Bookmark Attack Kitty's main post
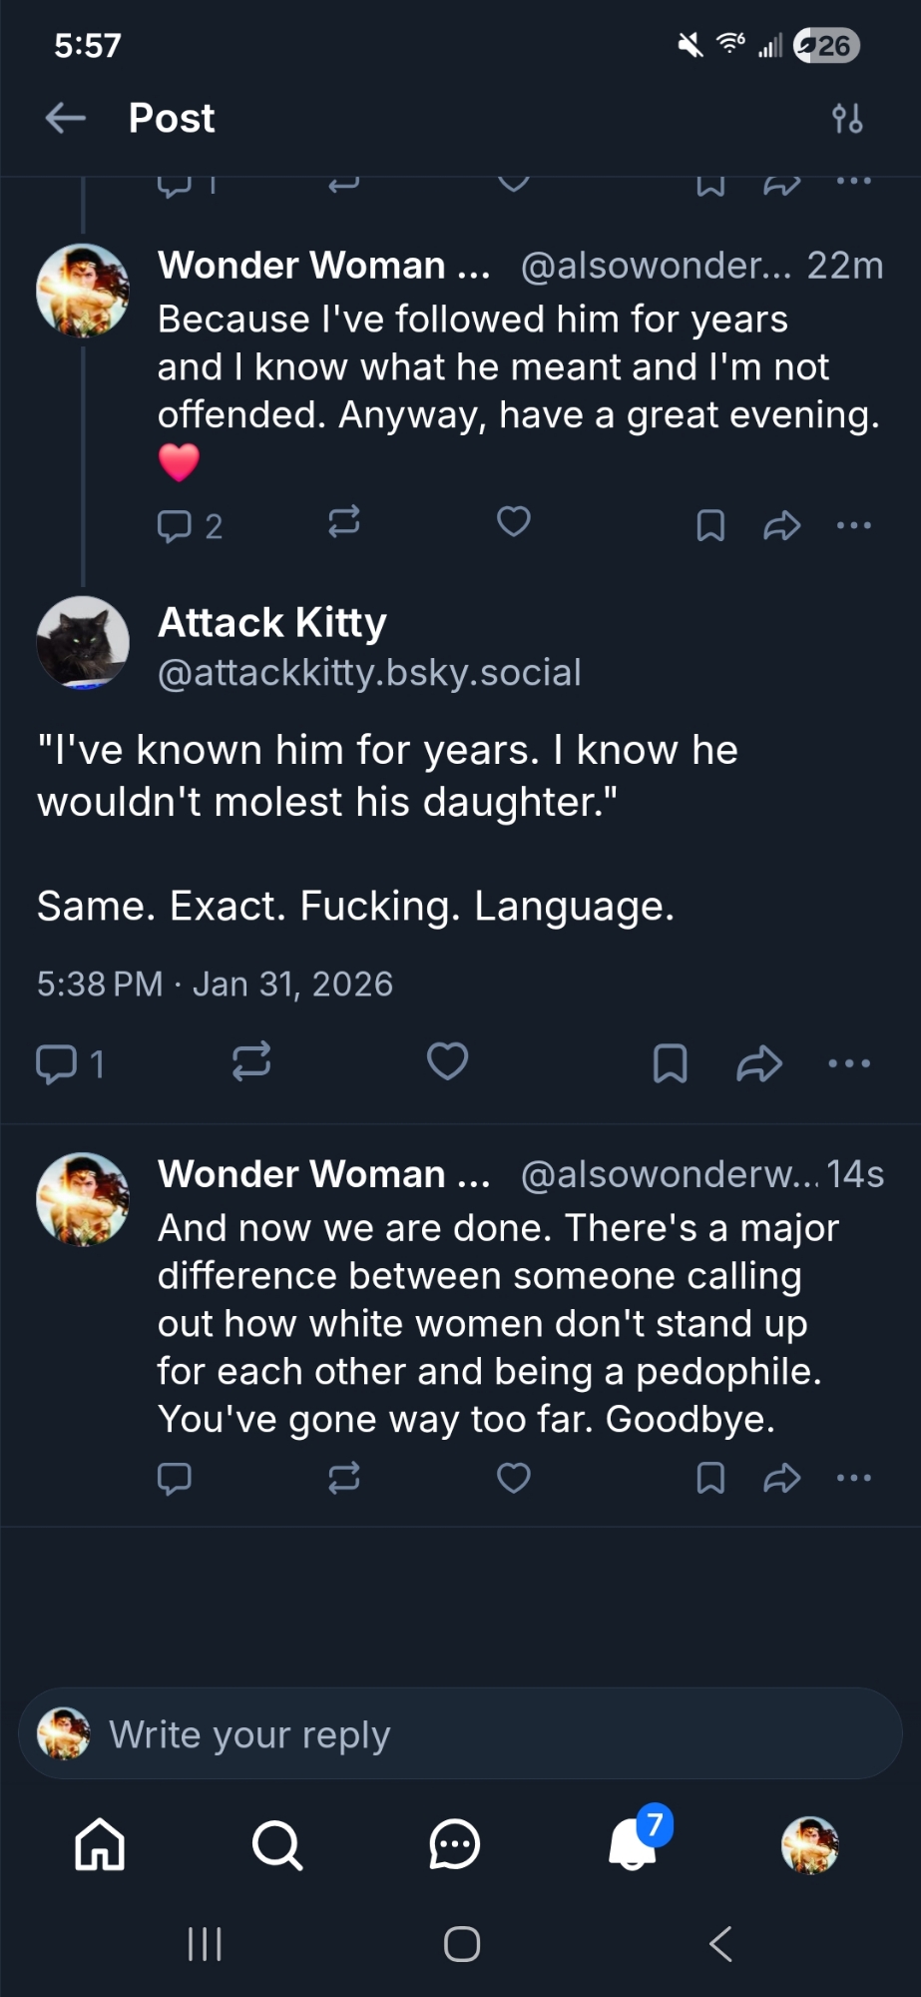 [x=670, y=1063]
